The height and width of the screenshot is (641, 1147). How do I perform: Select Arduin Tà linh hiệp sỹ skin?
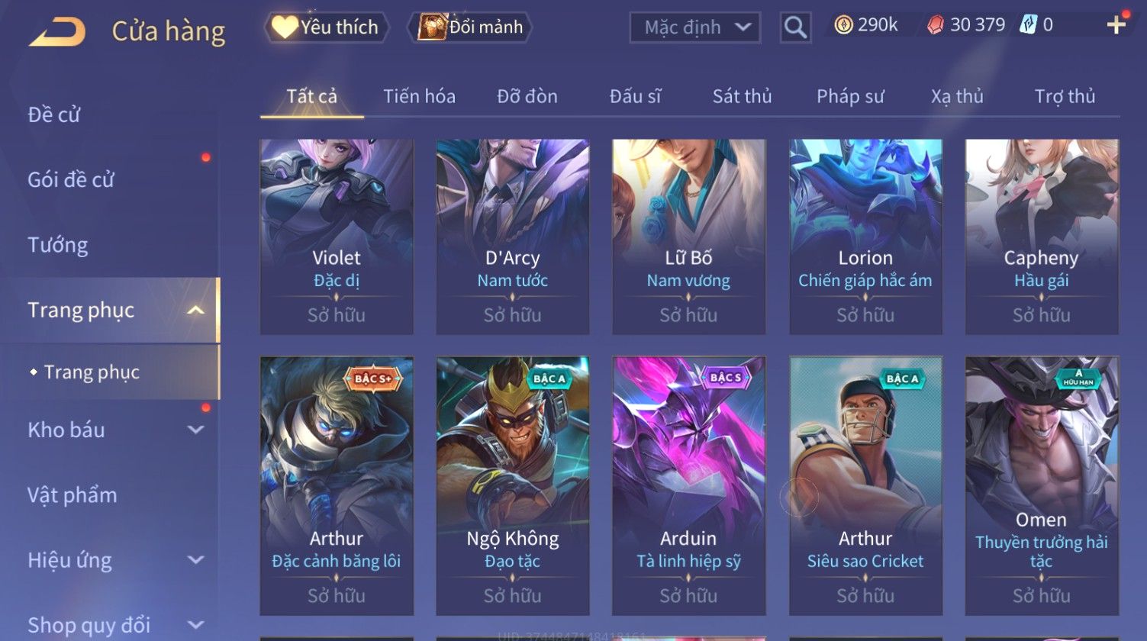tap(688, 486)
